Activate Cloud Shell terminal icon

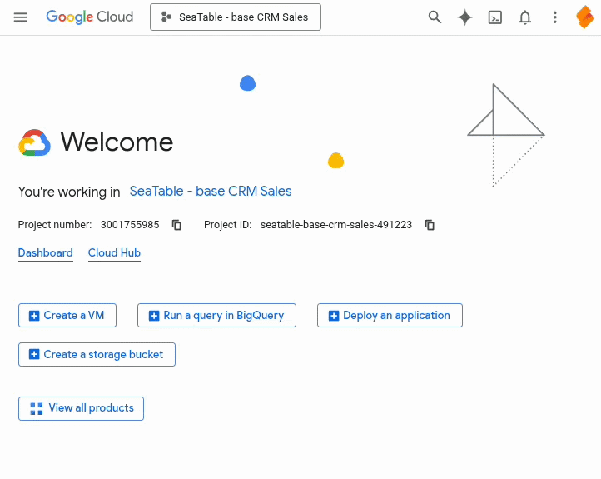click(x=494, y=17)
